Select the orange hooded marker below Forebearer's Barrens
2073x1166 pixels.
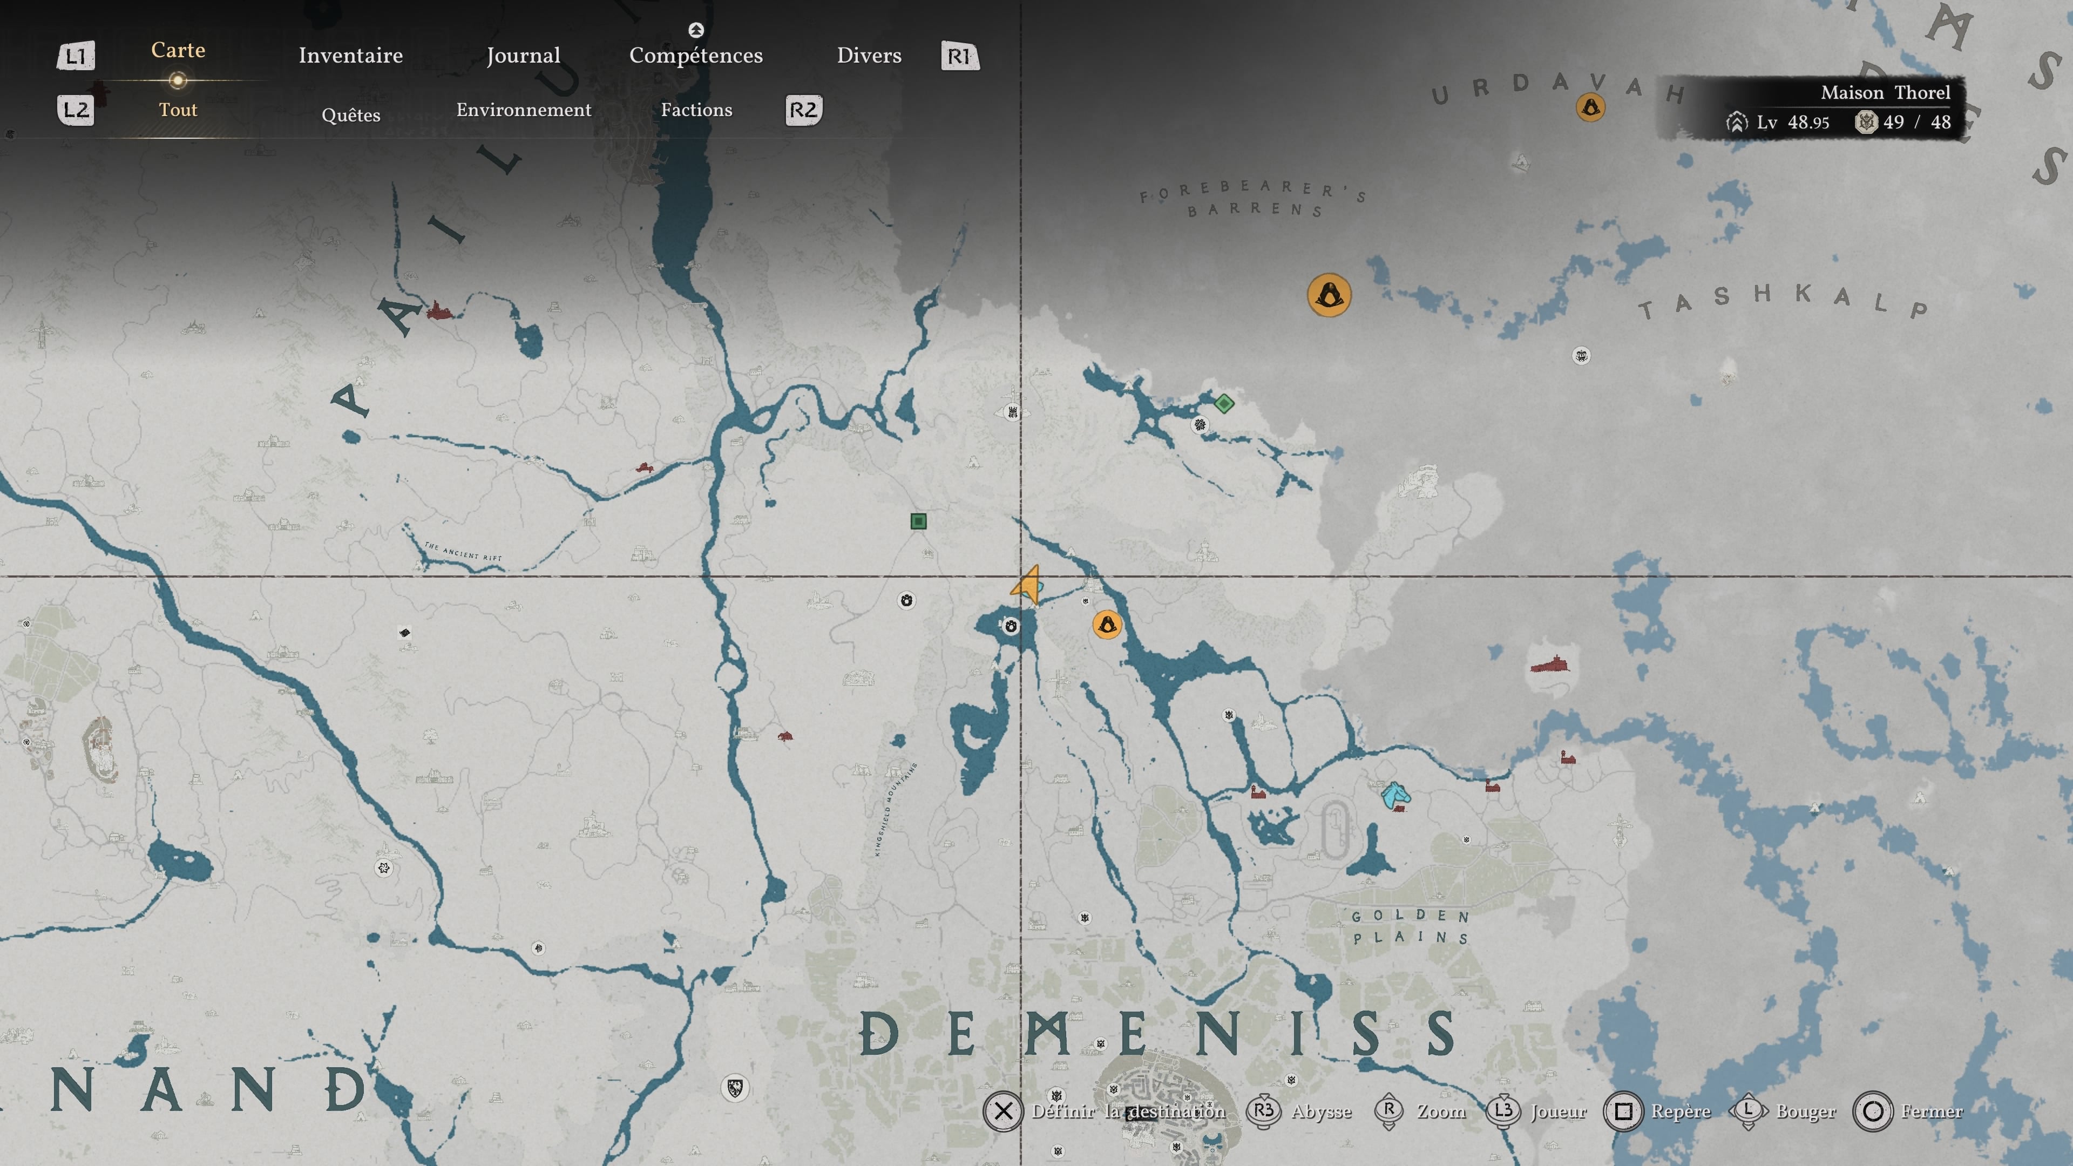(1330, 295)
